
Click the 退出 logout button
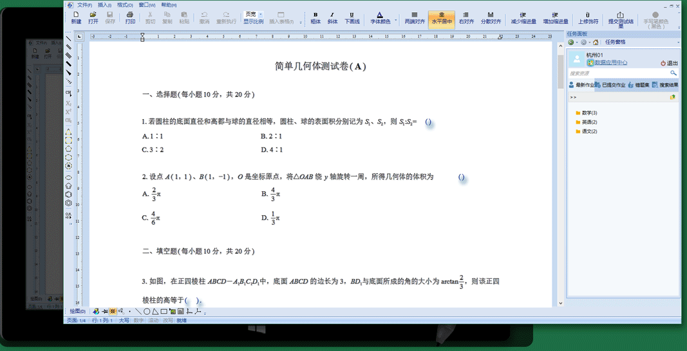[x=669, y=63]
